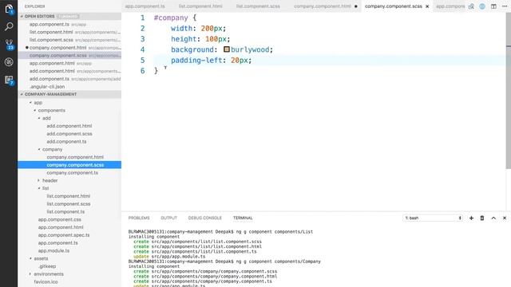Select the Terminal panel tab
Screen dimensions: 511x287
coord(243,218)
